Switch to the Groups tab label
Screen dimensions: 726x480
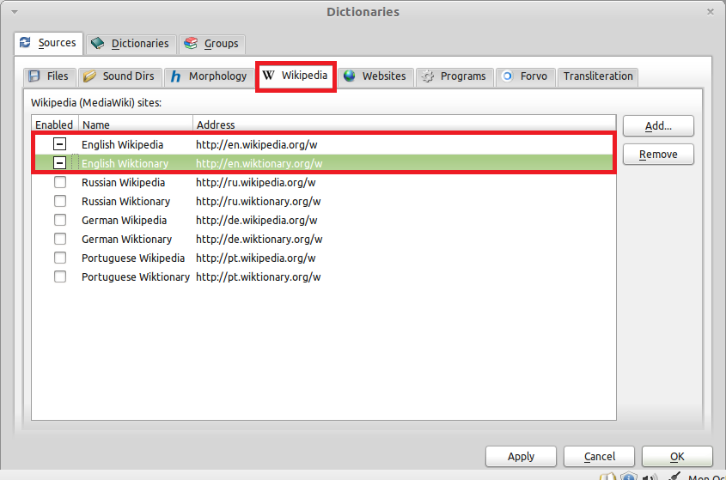click(x=222, y=44)
